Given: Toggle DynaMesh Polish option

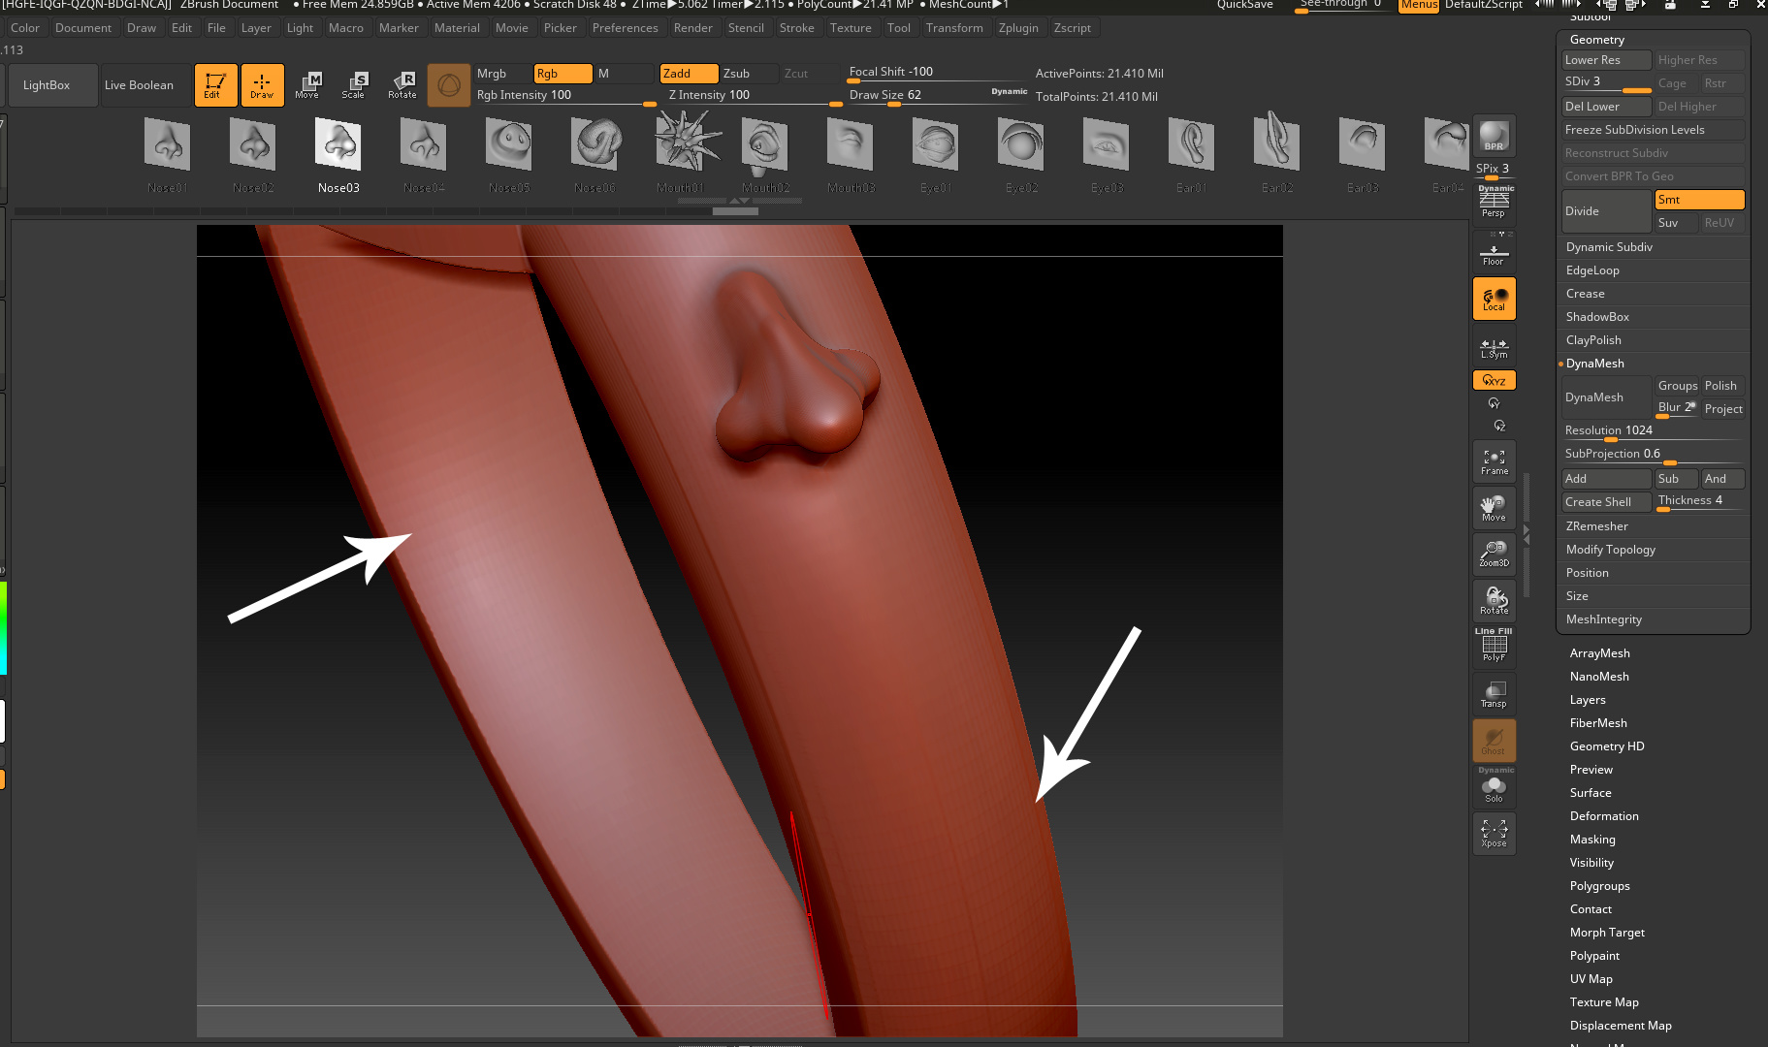Looking at the screenshot, I should pyautogui.click(x=1722, y=386).
